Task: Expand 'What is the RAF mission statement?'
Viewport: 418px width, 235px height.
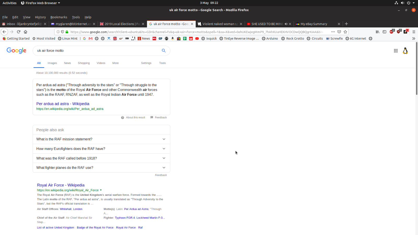Action: pyautogui.click(x=101, y=139)
